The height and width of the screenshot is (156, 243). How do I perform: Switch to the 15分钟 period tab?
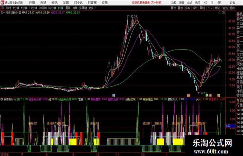[x=33, y=8]
